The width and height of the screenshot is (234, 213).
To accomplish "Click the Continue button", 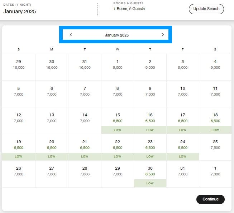I will point(210,199).
